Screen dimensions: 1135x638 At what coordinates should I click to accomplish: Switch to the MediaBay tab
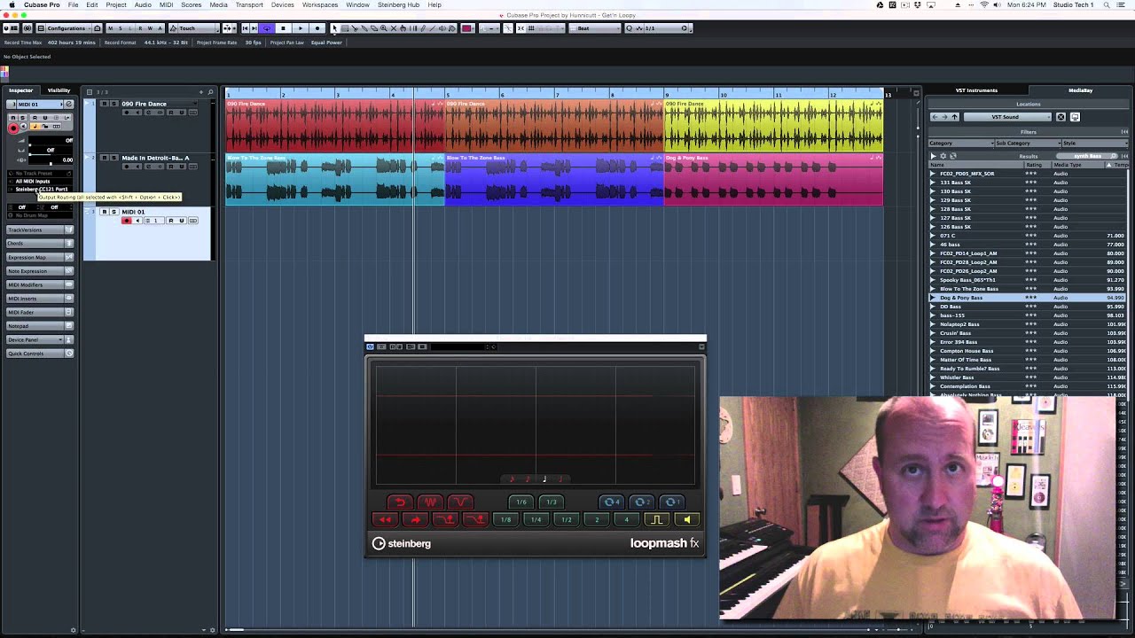1080,90
